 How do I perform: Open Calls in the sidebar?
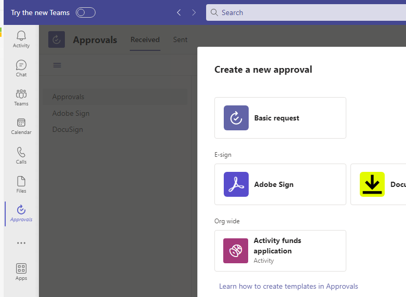click(21, 156)
